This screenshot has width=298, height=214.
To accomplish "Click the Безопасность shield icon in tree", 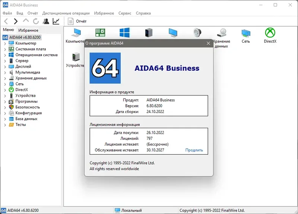I will click(x=12, y=107).
